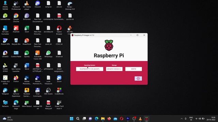Show hidden tray icons chevron
Image resolution: width=218 pixels, height=122 pixels.
click(x=182, y=119)
